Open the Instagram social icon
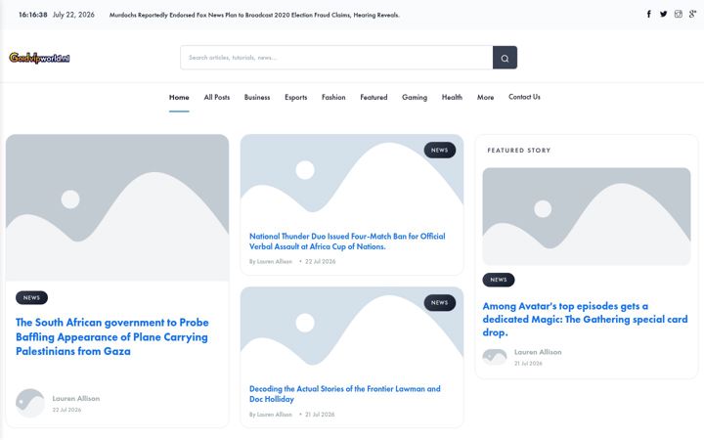 click(x=678, y=14)
